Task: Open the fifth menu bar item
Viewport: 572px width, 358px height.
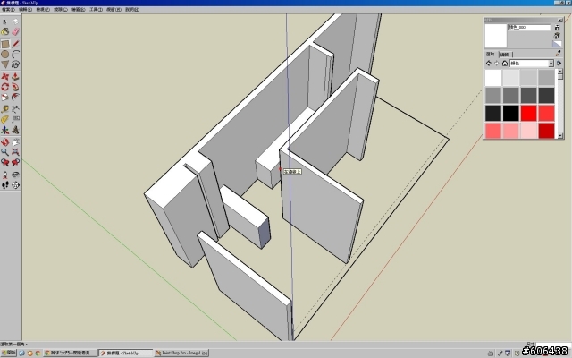Action: tap(78, 10)
